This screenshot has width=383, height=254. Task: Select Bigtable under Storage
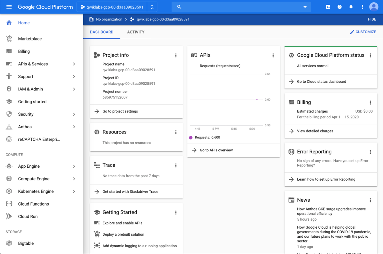26,243
